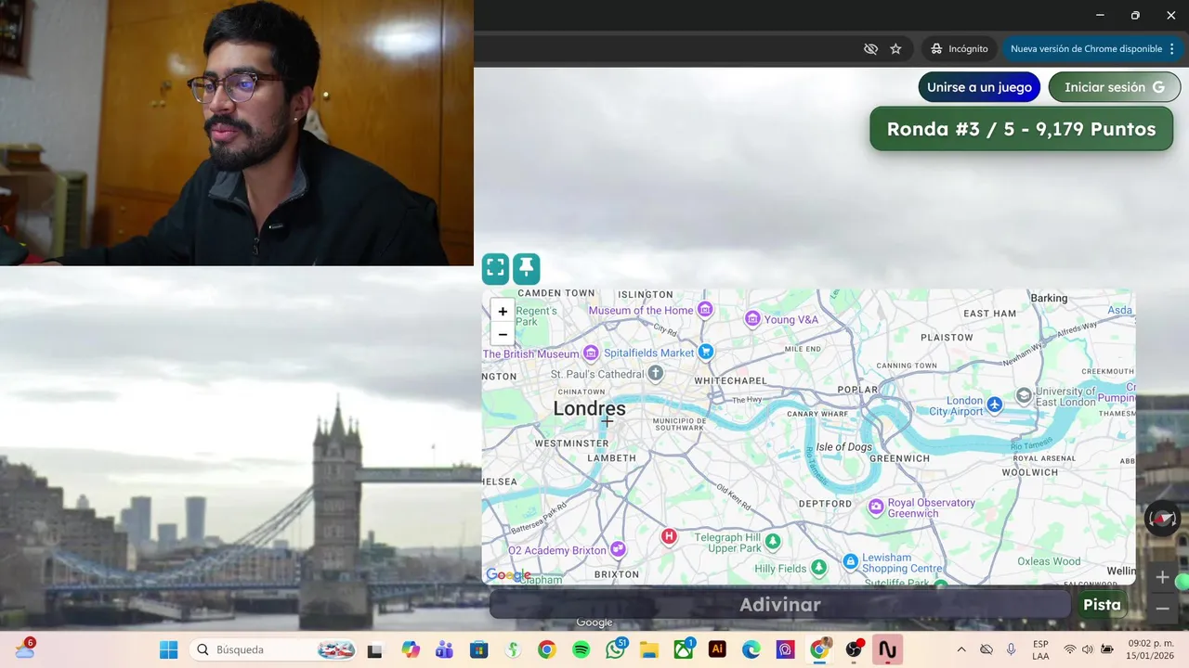Open WhatsApp from the taskbar
Image resolution: width=1189 pixels, height=668 pixels.
coord(615,649)
